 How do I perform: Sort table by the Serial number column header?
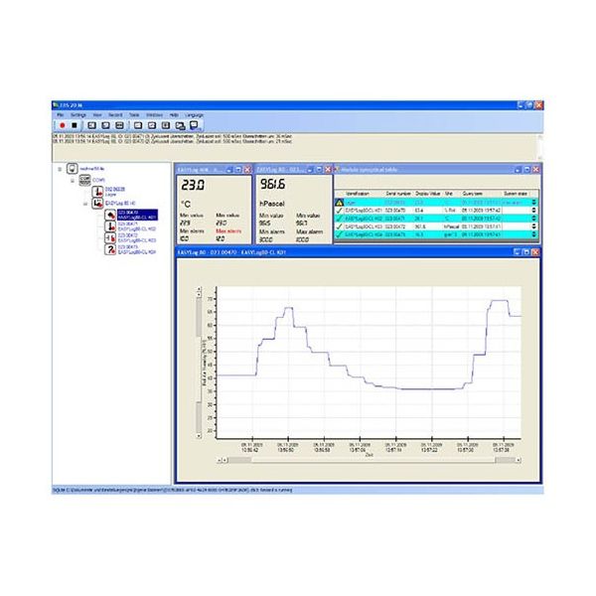[x=398, y=194]
